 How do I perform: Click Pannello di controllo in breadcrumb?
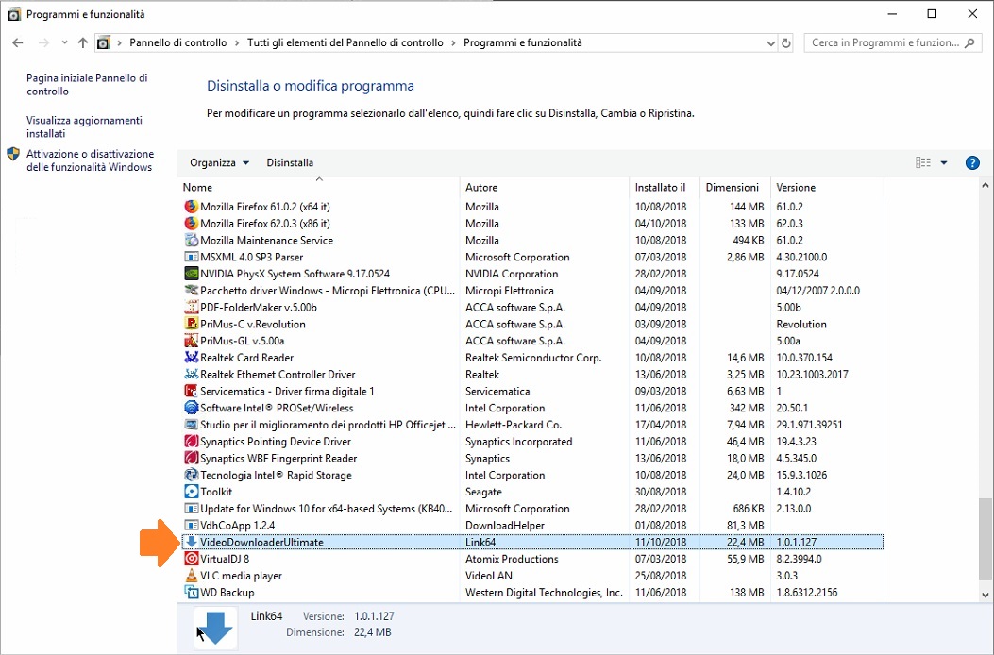(178, 43)
